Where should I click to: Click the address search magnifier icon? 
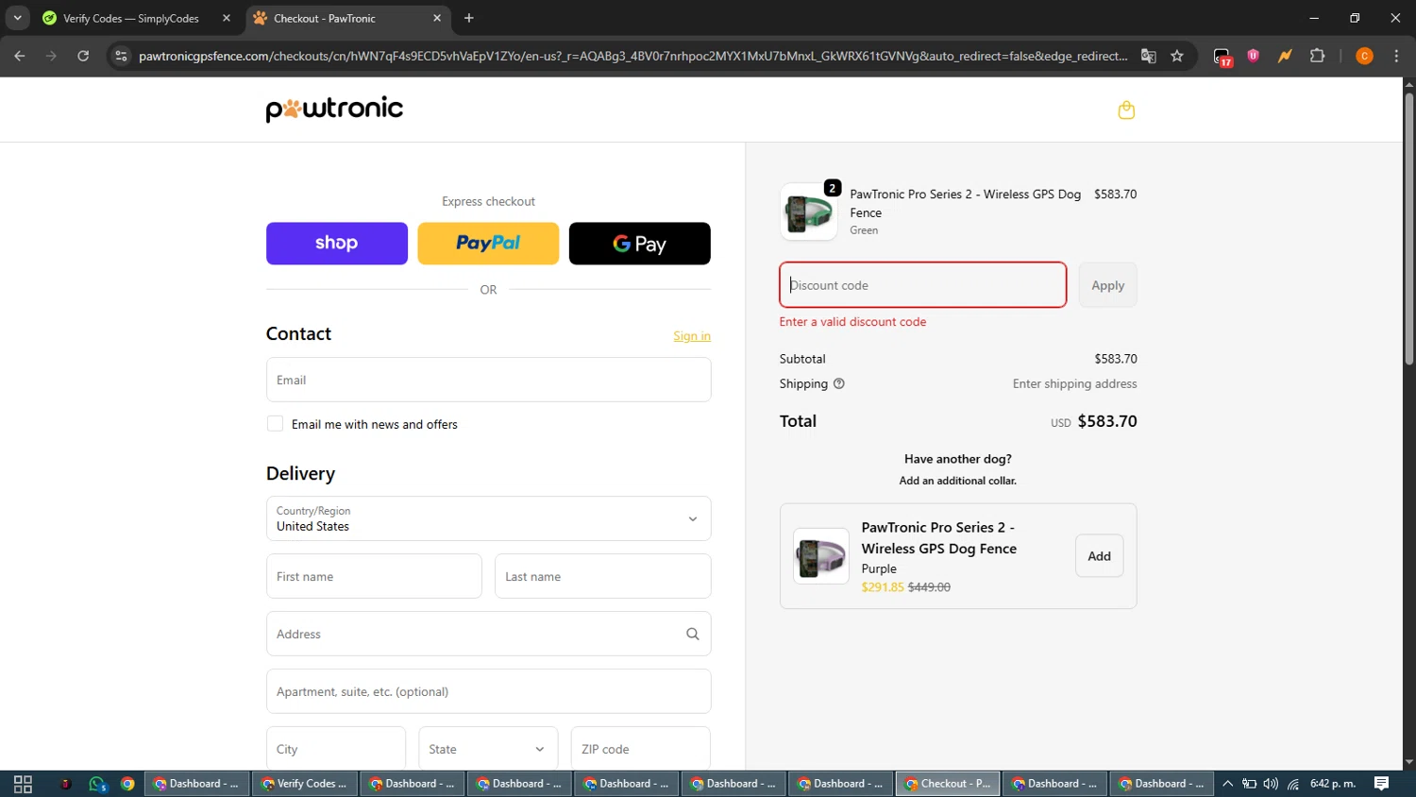tap(693, 634)
